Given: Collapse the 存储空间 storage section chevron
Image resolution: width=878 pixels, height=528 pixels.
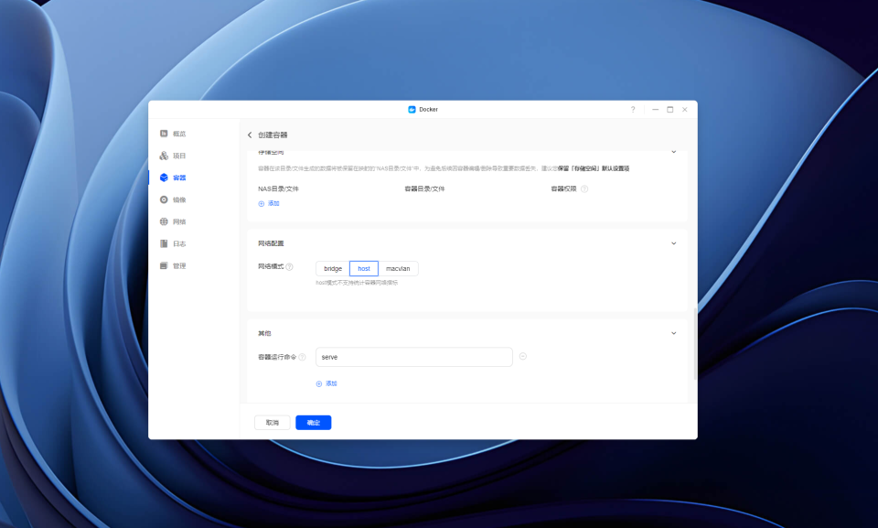Looking at the screenshot, I should [x=674, y=152].
